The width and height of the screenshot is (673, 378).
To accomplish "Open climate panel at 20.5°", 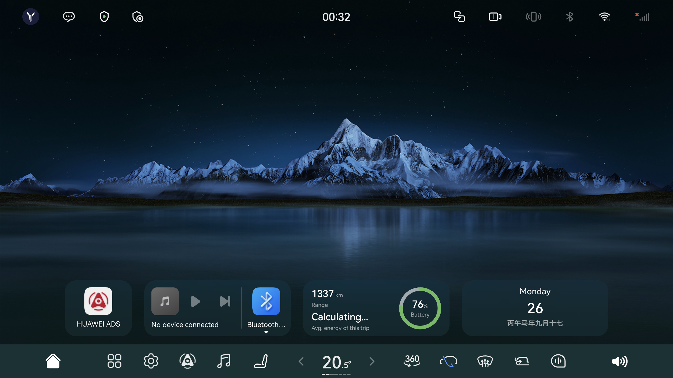I will (336, 362).
